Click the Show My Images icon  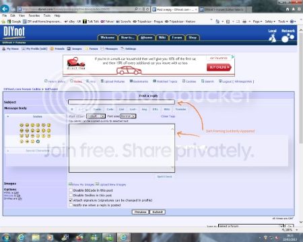(x=70, y=184)
